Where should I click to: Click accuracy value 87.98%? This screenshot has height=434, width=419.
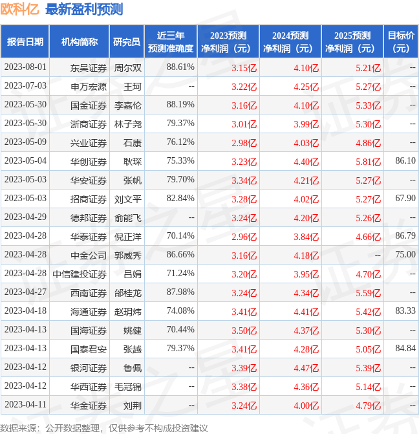(180, 292)
